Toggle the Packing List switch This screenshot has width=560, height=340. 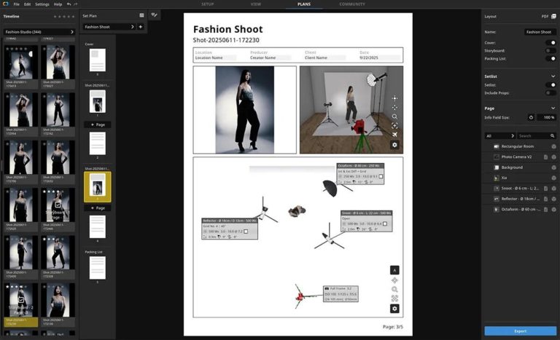[551, 58]
